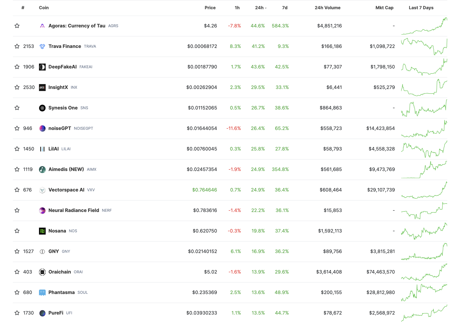
Task: Favorite Agoras with the star toggle
Action: [17, 26]
